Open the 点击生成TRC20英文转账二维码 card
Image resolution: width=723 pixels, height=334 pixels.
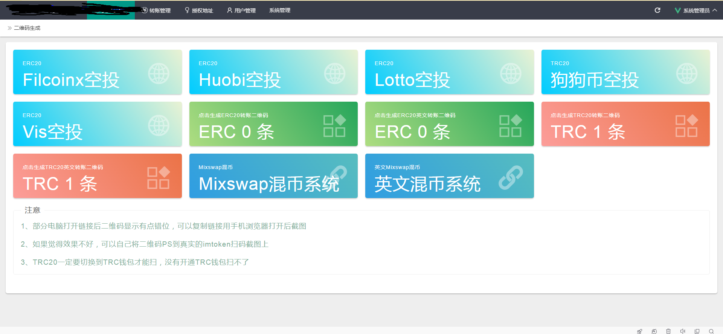98,176
